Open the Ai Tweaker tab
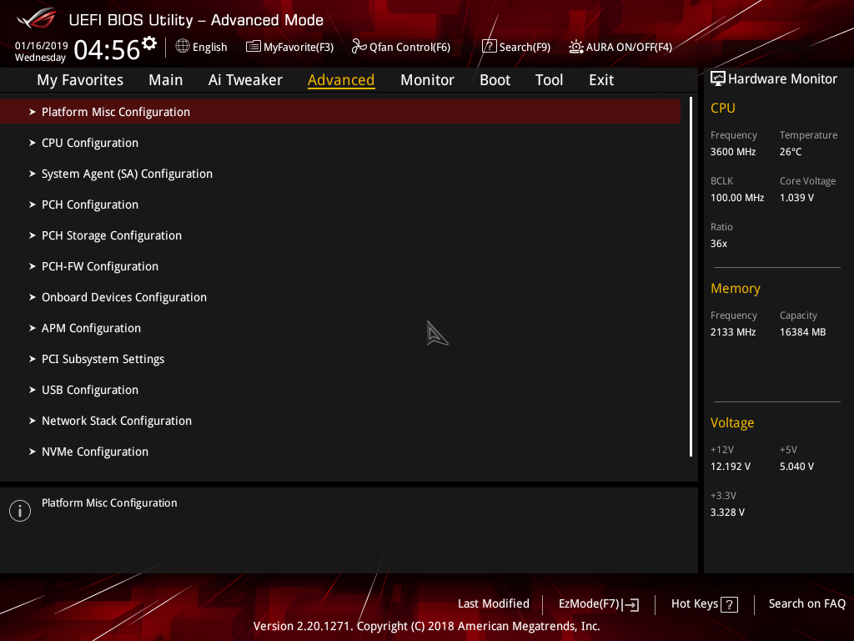854x641 pixels. pyautogui.click(x=245, y=80)
